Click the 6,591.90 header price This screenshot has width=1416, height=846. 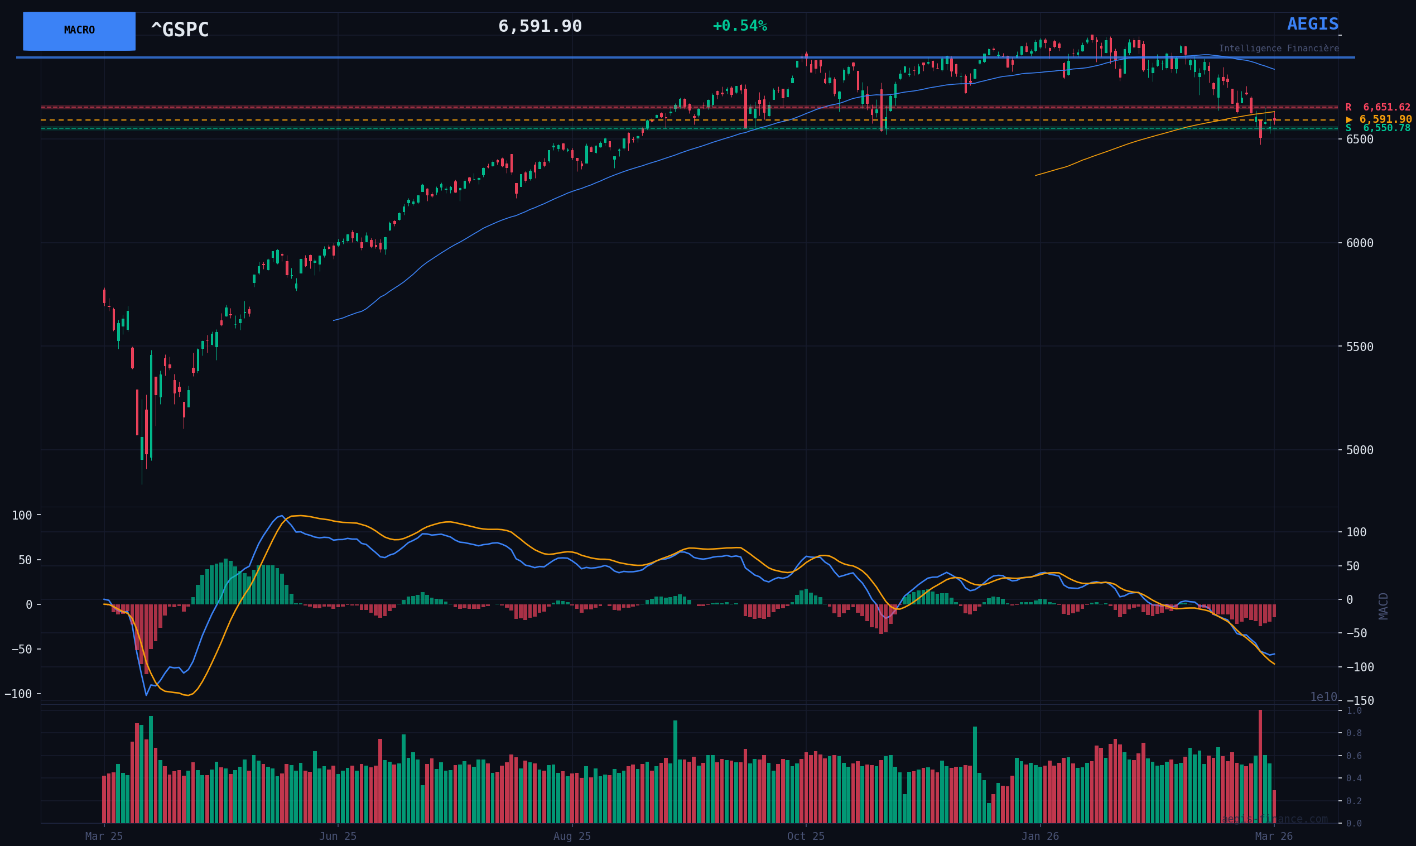click(x=540, y=27)
